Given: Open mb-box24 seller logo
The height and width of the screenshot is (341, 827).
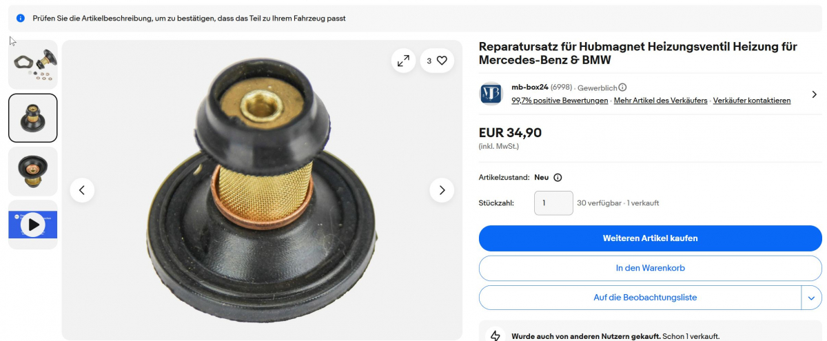Looking at the screenshot, I should coord(491,93).
